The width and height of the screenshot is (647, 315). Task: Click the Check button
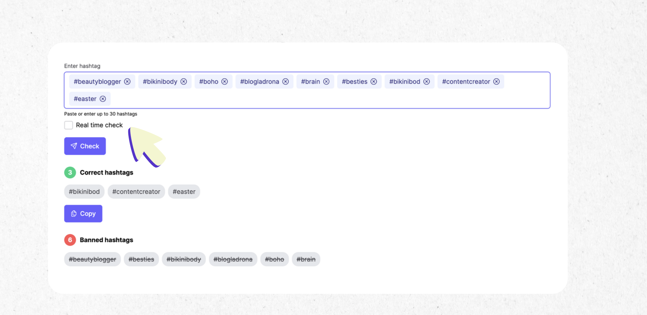pyautogui.click(x=85, y=146)
